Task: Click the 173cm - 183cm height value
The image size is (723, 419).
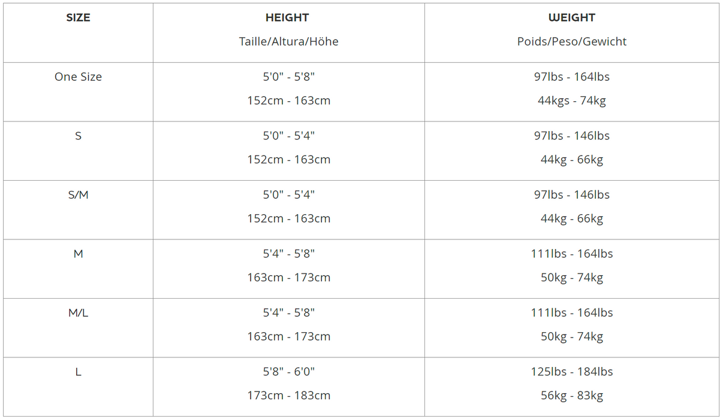Action: [x=288, y=396]
